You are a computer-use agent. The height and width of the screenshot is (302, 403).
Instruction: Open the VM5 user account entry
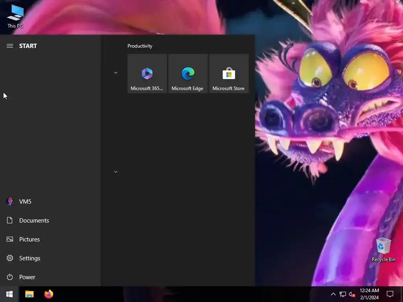pyautogui.click(x=50, y=201)
